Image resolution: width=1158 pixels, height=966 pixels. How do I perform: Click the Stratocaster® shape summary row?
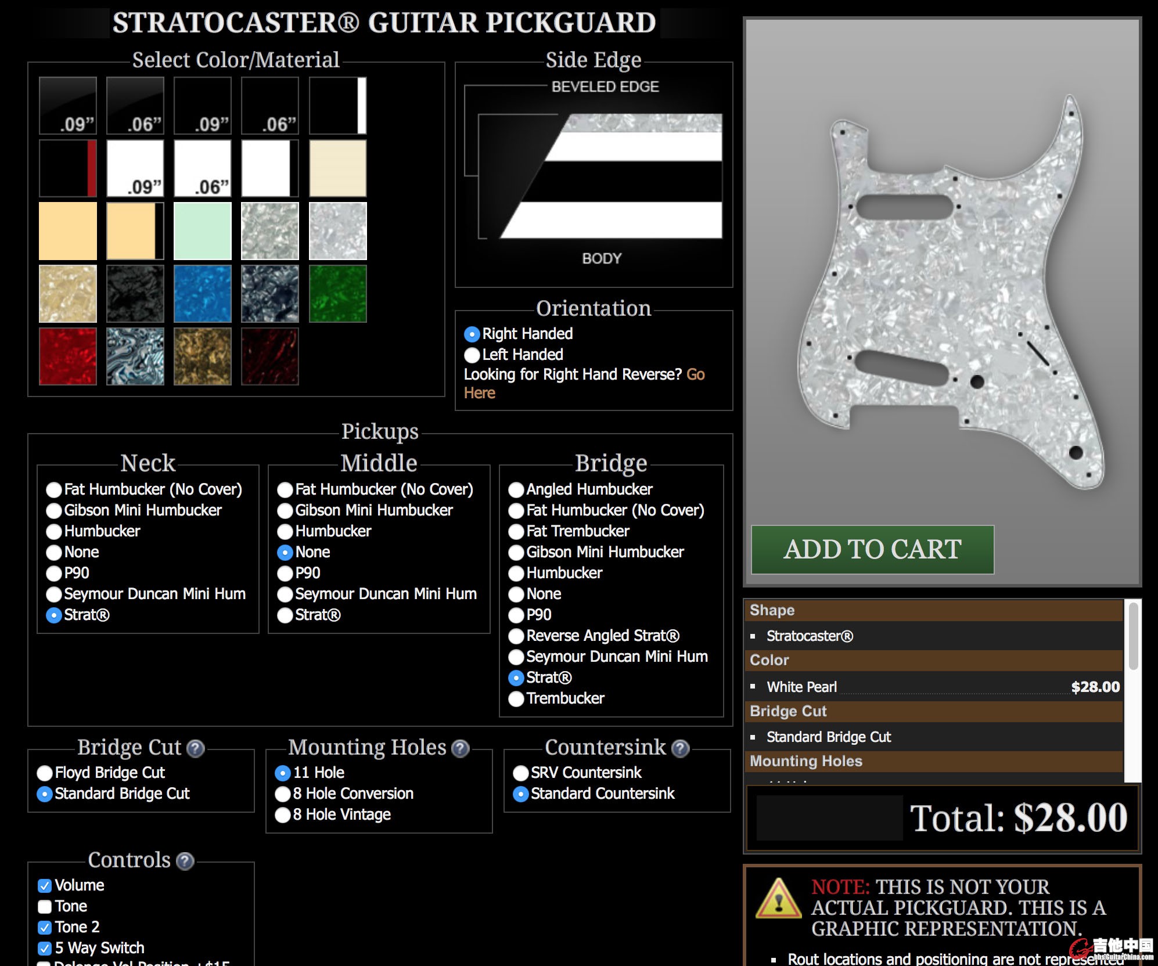pos(934,636)
